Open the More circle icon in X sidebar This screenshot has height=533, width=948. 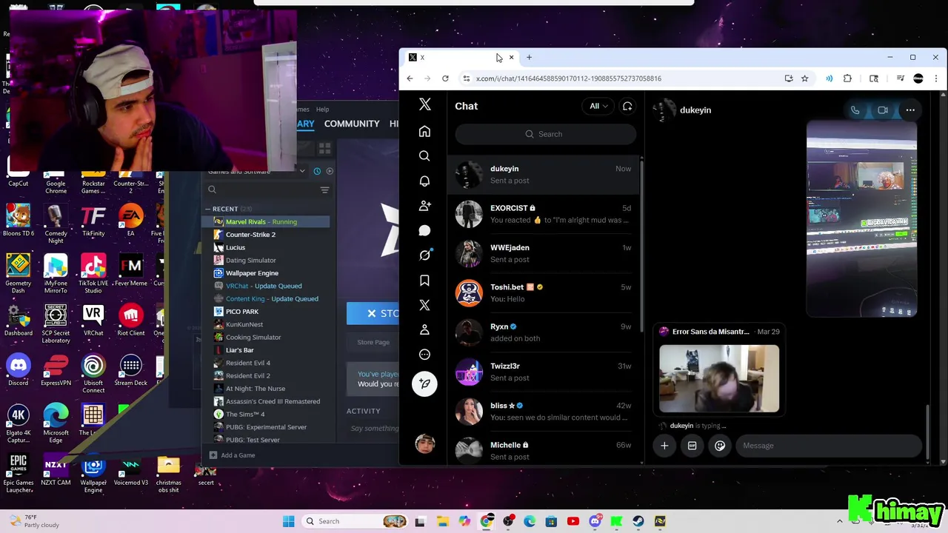coord(424,355)
